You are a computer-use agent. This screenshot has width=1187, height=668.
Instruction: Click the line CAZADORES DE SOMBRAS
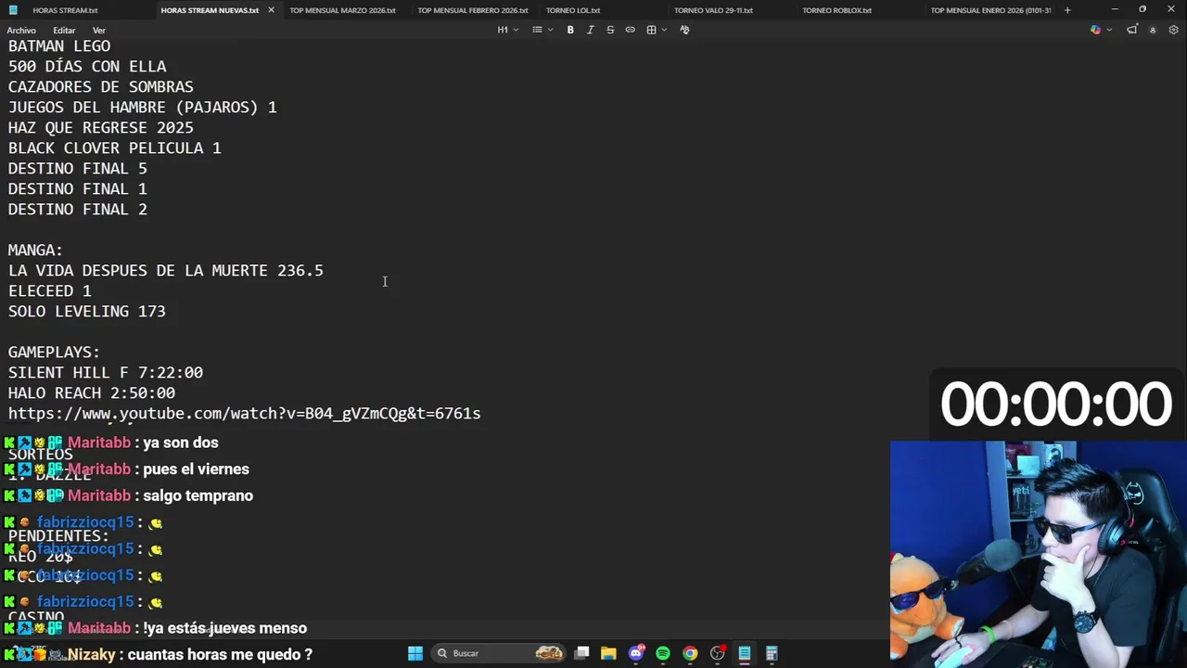tap(101, 87)
